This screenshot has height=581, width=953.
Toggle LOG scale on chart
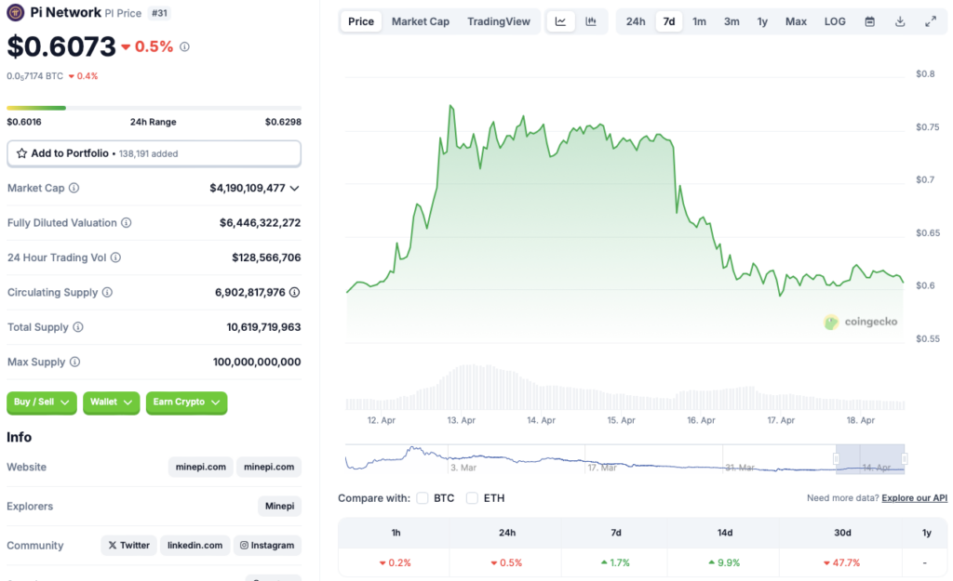point(835,21)
